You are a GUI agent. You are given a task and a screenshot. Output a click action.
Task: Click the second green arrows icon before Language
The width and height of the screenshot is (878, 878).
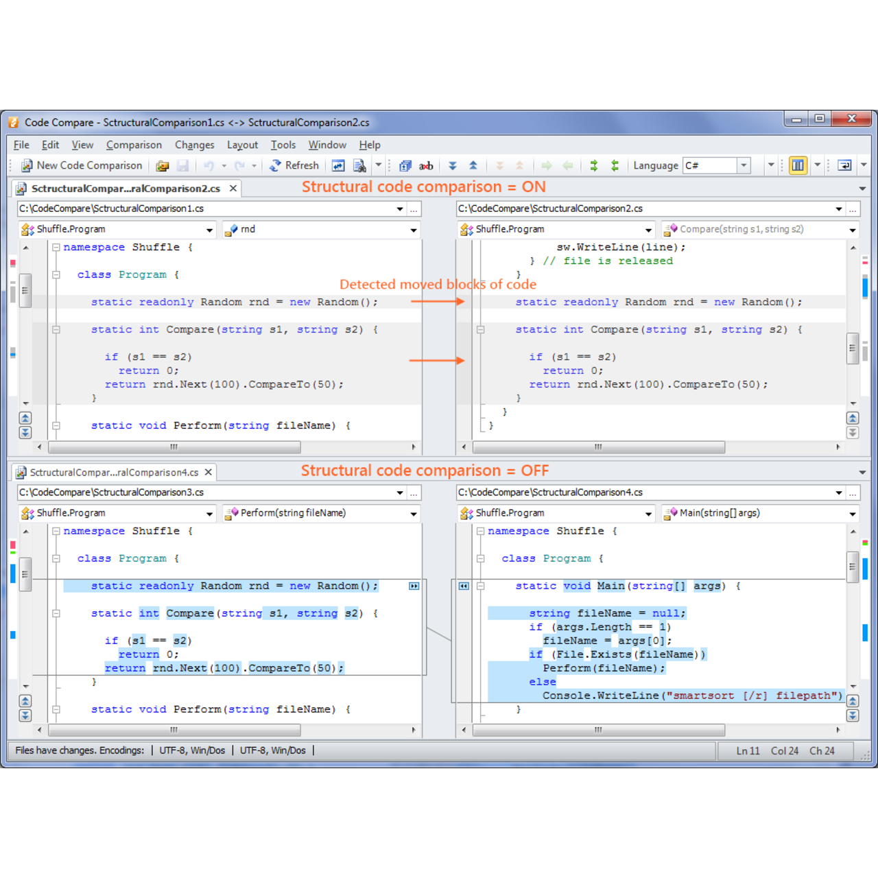point(615,165)
